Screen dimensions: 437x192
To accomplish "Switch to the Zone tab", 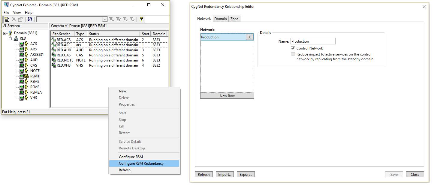I will coord(234,19).
